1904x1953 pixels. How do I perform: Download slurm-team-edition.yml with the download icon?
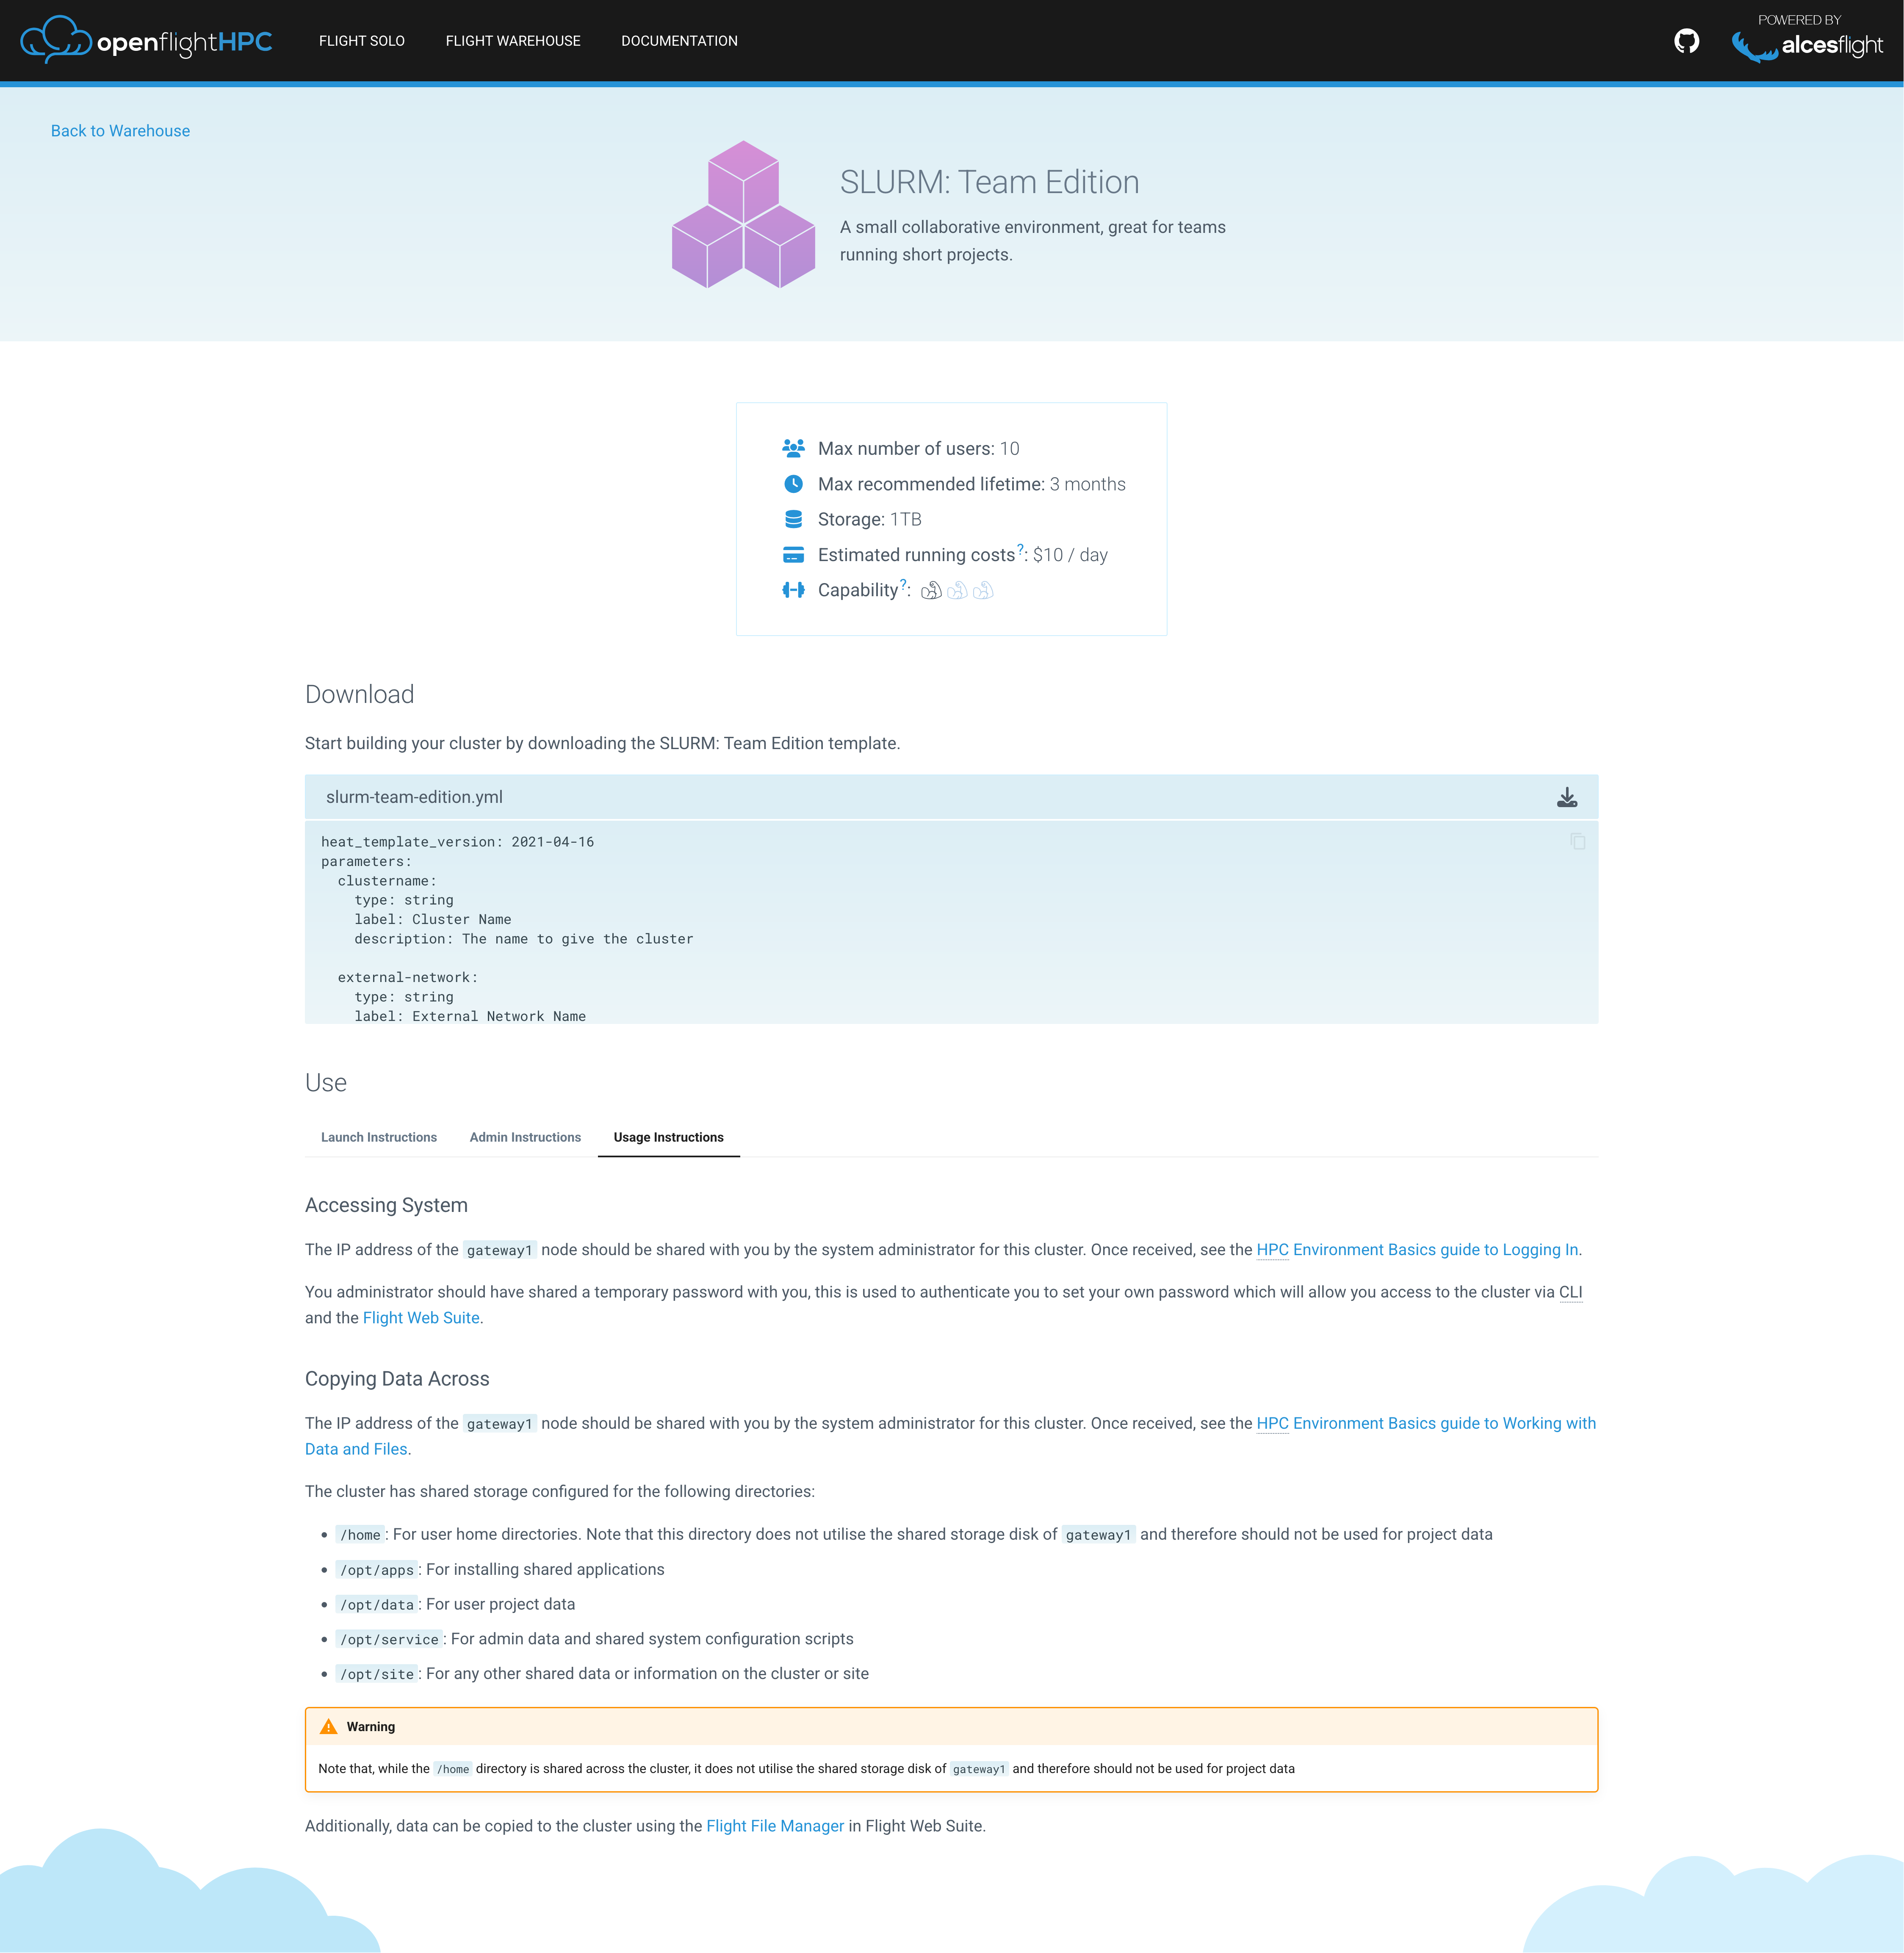pyautogui.click(x=1566, y=797)
